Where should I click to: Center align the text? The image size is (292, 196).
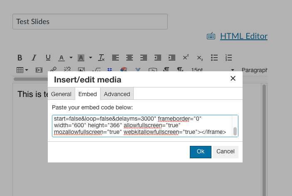(130, 58)
